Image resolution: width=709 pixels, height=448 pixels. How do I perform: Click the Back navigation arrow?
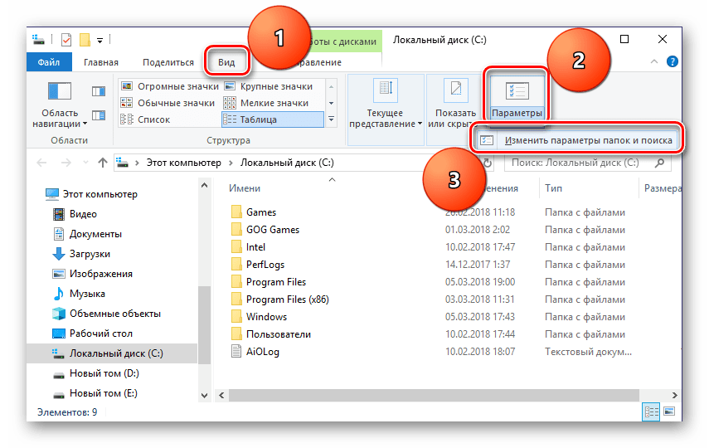(41, 163)
